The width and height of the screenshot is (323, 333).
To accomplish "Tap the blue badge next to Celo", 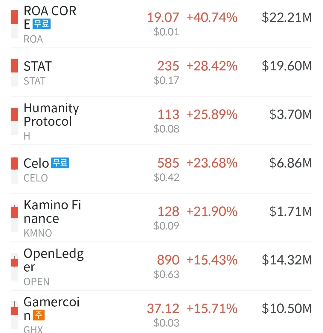I will click(x=60, y=163).
